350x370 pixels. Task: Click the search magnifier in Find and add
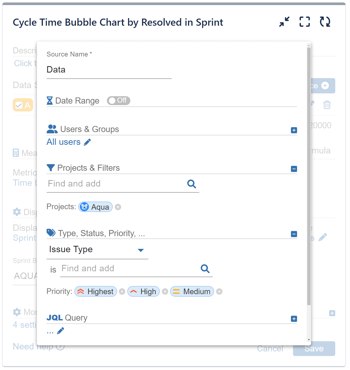point(192,184)
